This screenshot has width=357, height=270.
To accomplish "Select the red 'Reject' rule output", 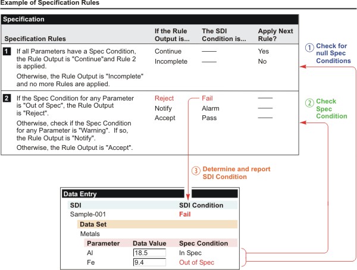I will pos(164,98).
